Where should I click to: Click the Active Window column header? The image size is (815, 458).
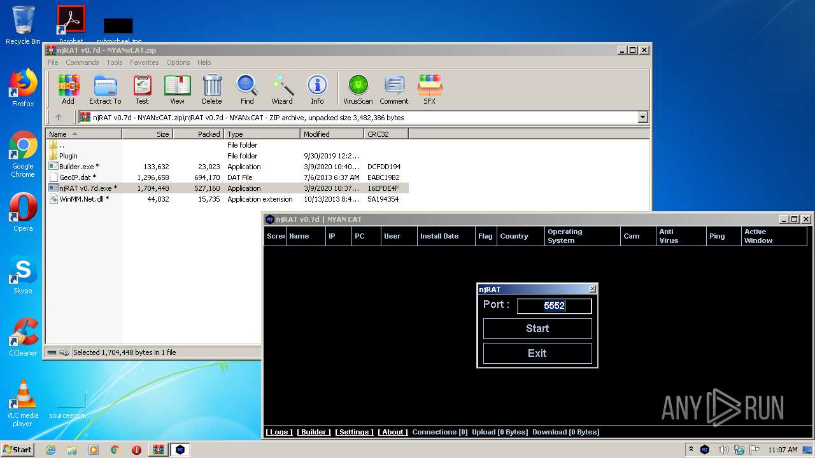pyautogui.click(x=774, y=236)
